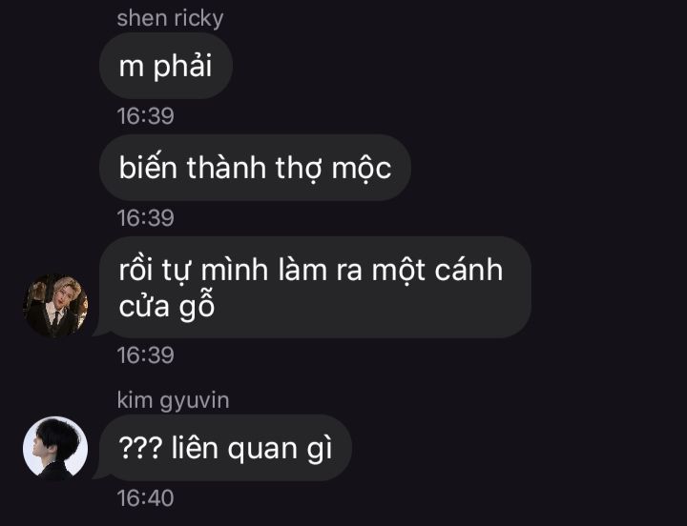Click the words 'cửa gỗ' in the long message
The height and width of the screenshot is (526, 687).
pyautogui.click(x=166, y=307)
